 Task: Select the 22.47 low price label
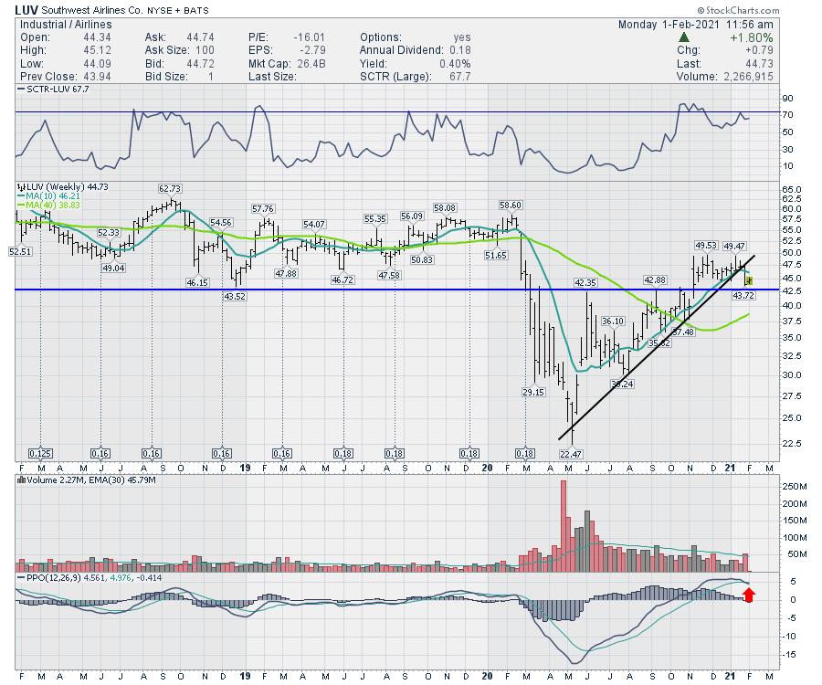[572, 453]
